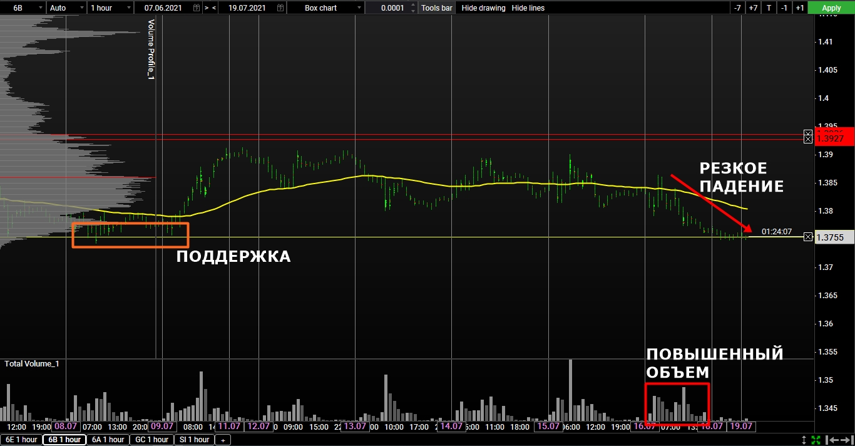This screenshot has width=855, height=446.
Task: Open the SI 1 hour tab
Action: [194, 440]
